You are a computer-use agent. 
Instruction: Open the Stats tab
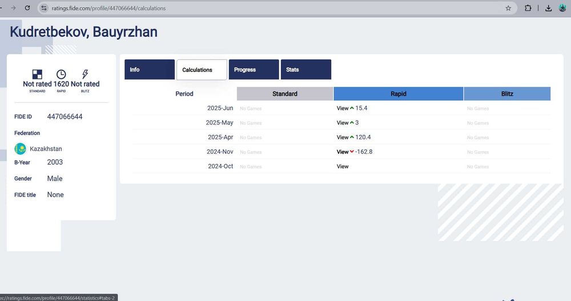[306, 70]
